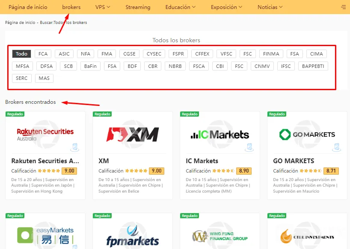This screenshot has width=350, height=249.
Task: Select the Todo regulator filter
Action: (x=21, y=54)
